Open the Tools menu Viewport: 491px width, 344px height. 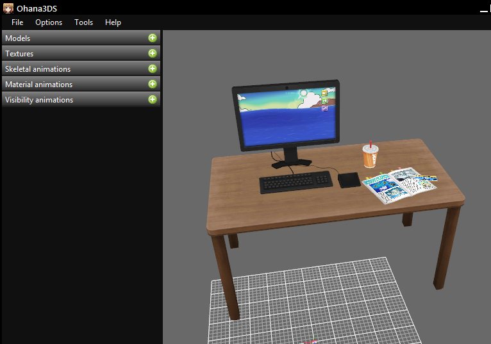[x=83, y=22]
